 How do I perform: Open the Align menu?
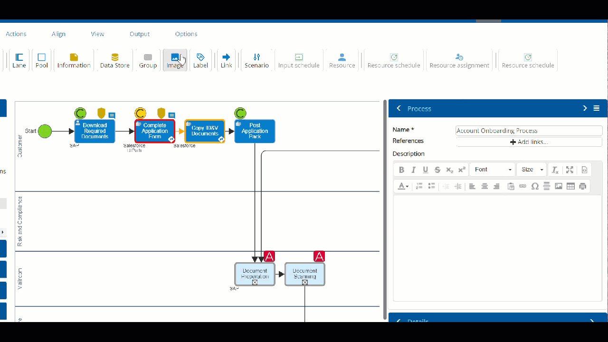click(x=58, y=34)
